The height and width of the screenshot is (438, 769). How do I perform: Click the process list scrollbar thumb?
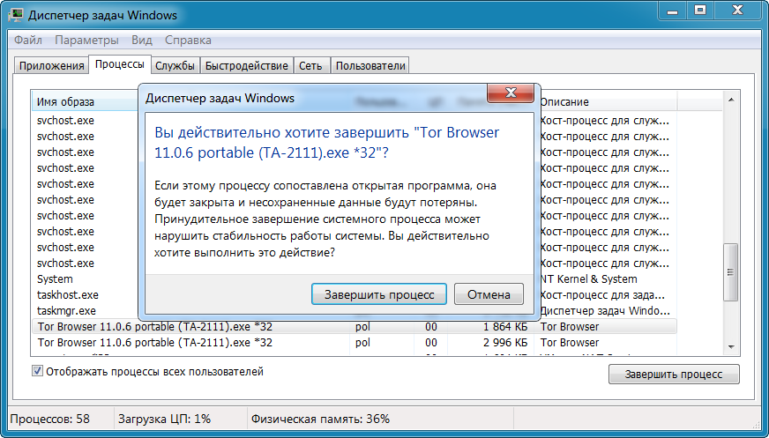731,272
